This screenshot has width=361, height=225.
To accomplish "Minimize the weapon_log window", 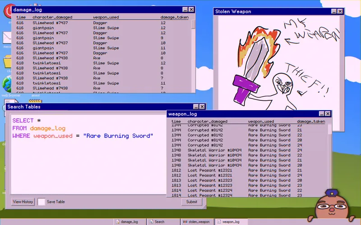I will [322, 114].
